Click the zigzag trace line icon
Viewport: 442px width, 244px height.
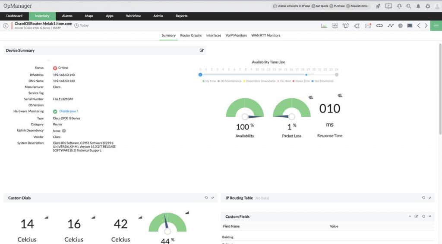tap(390, 25)
